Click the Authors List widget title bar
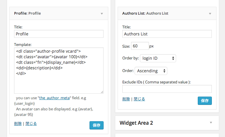Screen dimensions: 225x137 click(x=161, y=13)
